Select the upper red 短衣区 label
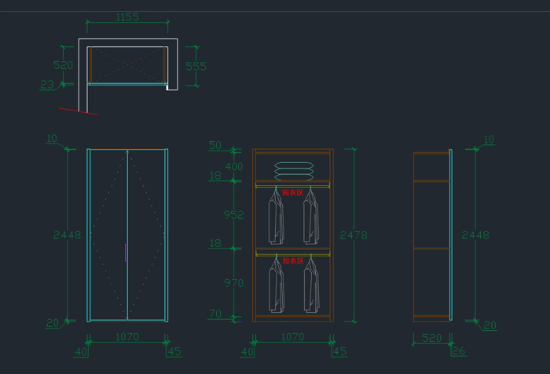Screen dimensions: 550x374 [x=292, y=192]
